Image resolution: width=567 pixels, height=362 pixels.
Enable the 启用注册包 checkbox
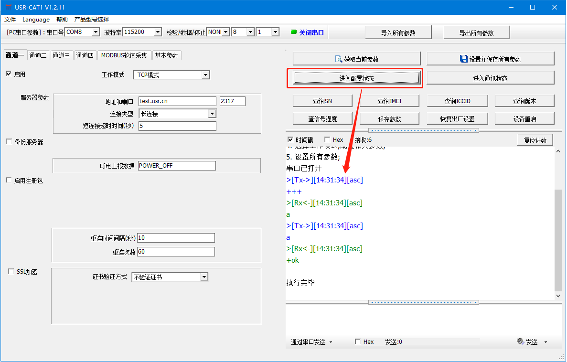coord(9,180)
